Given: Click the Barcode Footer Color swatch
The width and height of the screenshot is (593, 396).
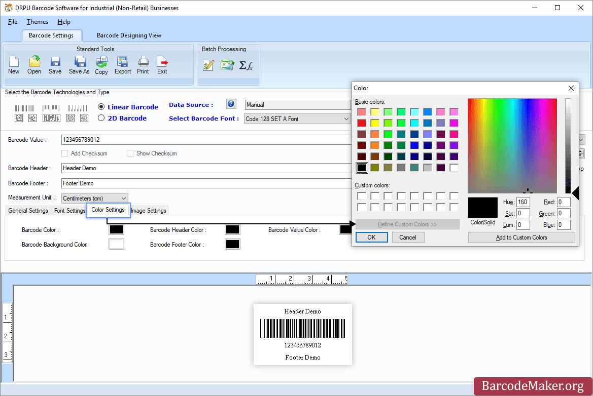Looking at the screenshot, I should pyautogui.click(x=233, y=244).
